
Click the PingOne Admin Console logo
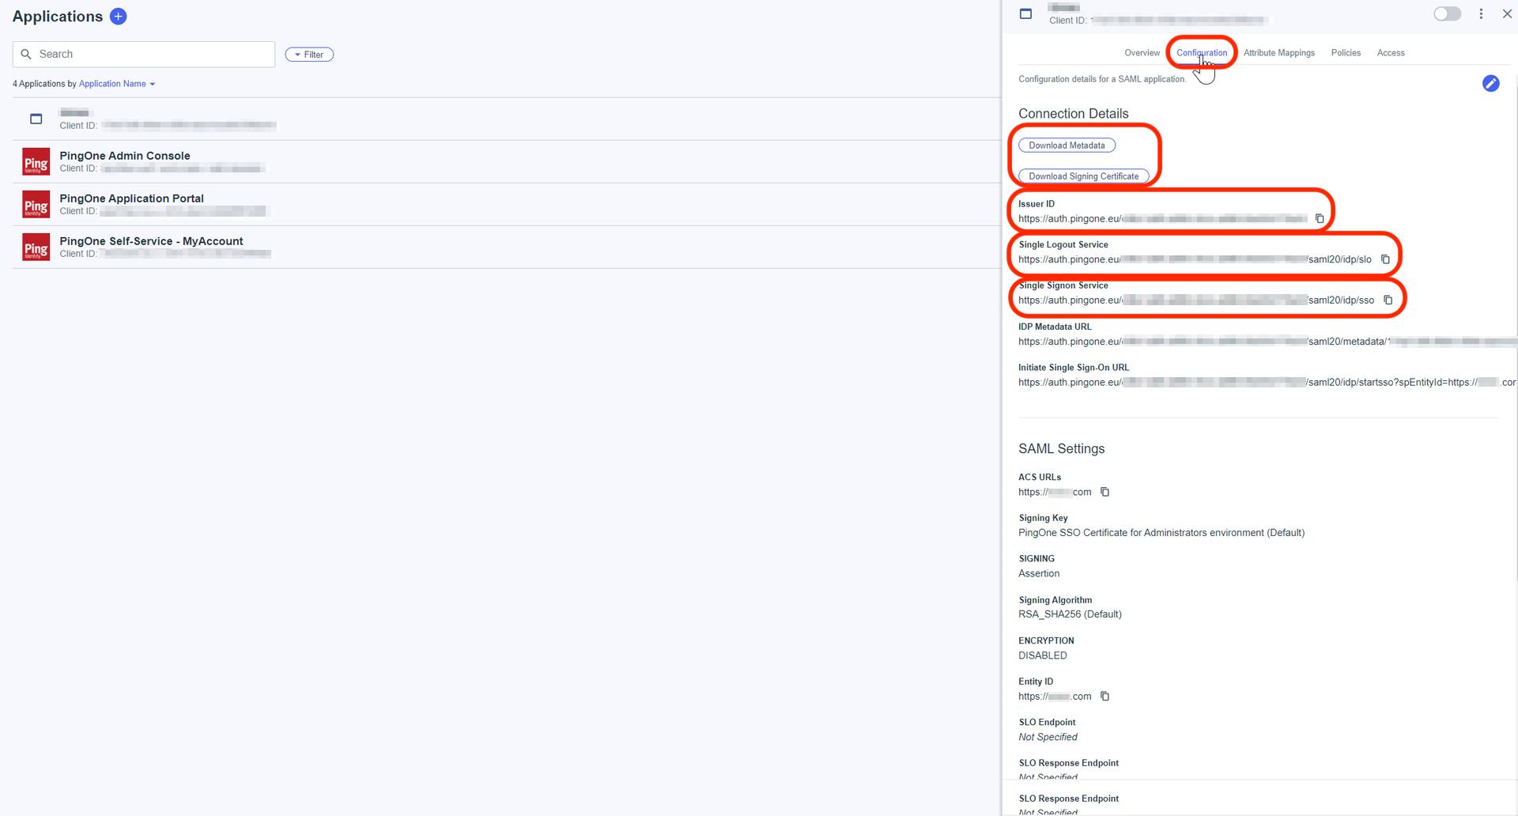click(x=36, y=162)
